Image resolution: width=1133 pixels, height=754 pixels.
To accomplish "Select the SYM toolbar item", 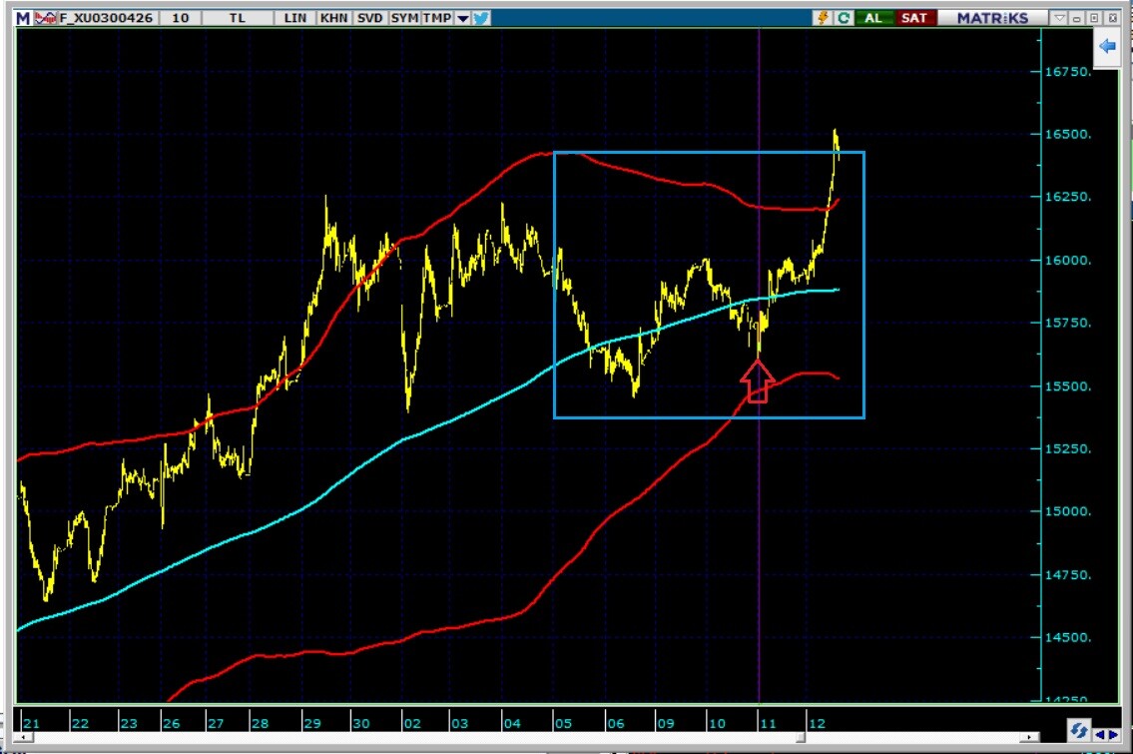I will click(x=404, y=18).
